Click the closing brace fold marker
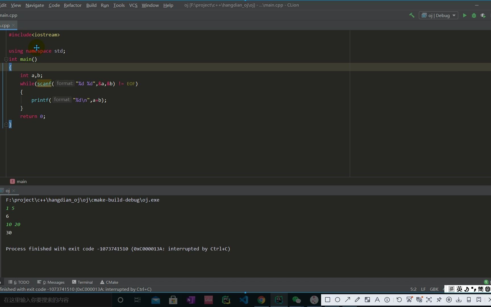491x307 pixels. (6, 125)
